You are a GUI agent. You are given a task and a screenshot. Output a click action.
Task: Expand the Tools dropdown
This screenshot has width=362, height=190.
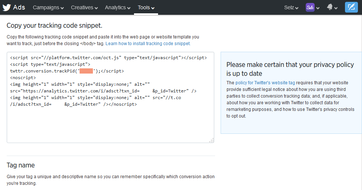(x=146, y=7)
